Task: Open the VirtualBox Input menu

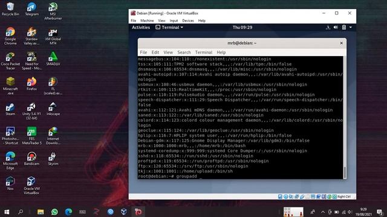Action: click(174, 20)
